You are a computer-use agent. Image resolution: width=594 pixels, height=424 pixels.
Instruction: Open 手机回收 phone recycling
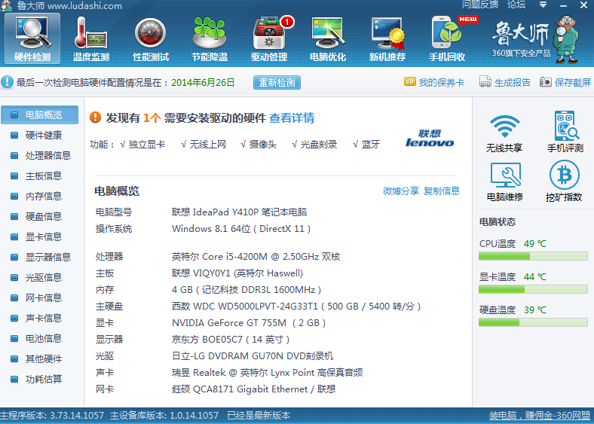click(447, 38)
